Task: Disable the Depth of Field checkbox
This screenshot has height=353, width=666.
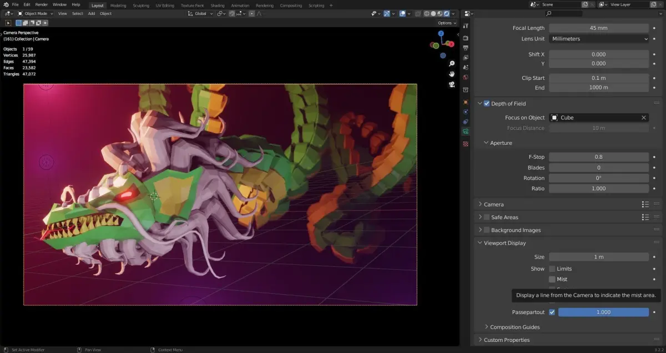Action: click(x=487, y=104)
